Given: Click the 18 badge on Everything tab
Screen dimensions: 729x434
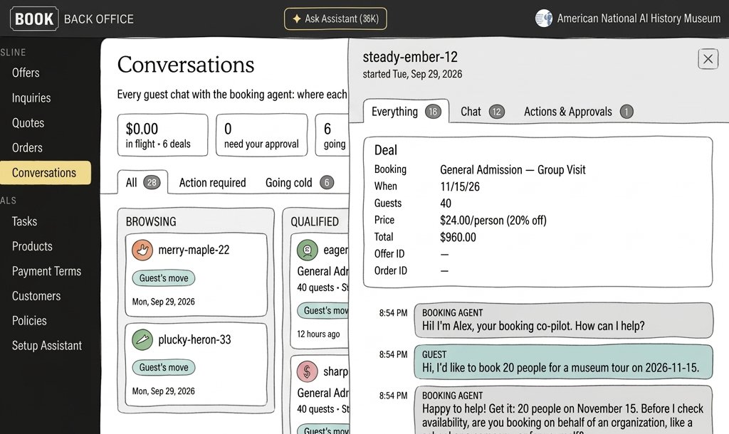Looking at the screenshot, I should pos(433,112).
